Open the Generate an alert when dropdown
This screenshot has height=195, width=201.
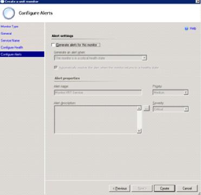[x=100, y=58]
